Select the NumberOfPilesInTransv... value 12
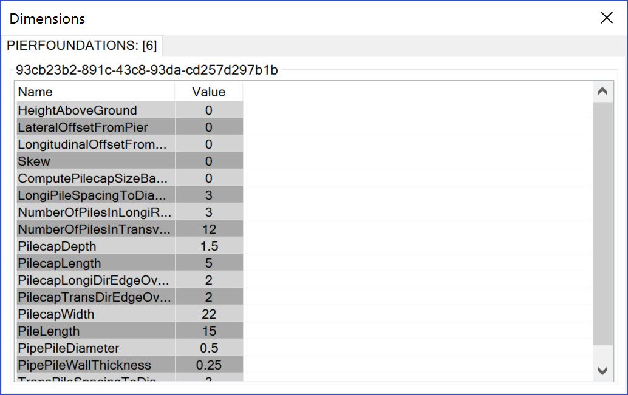The height and width of the screenshot is (395, 628). point(209,229)
